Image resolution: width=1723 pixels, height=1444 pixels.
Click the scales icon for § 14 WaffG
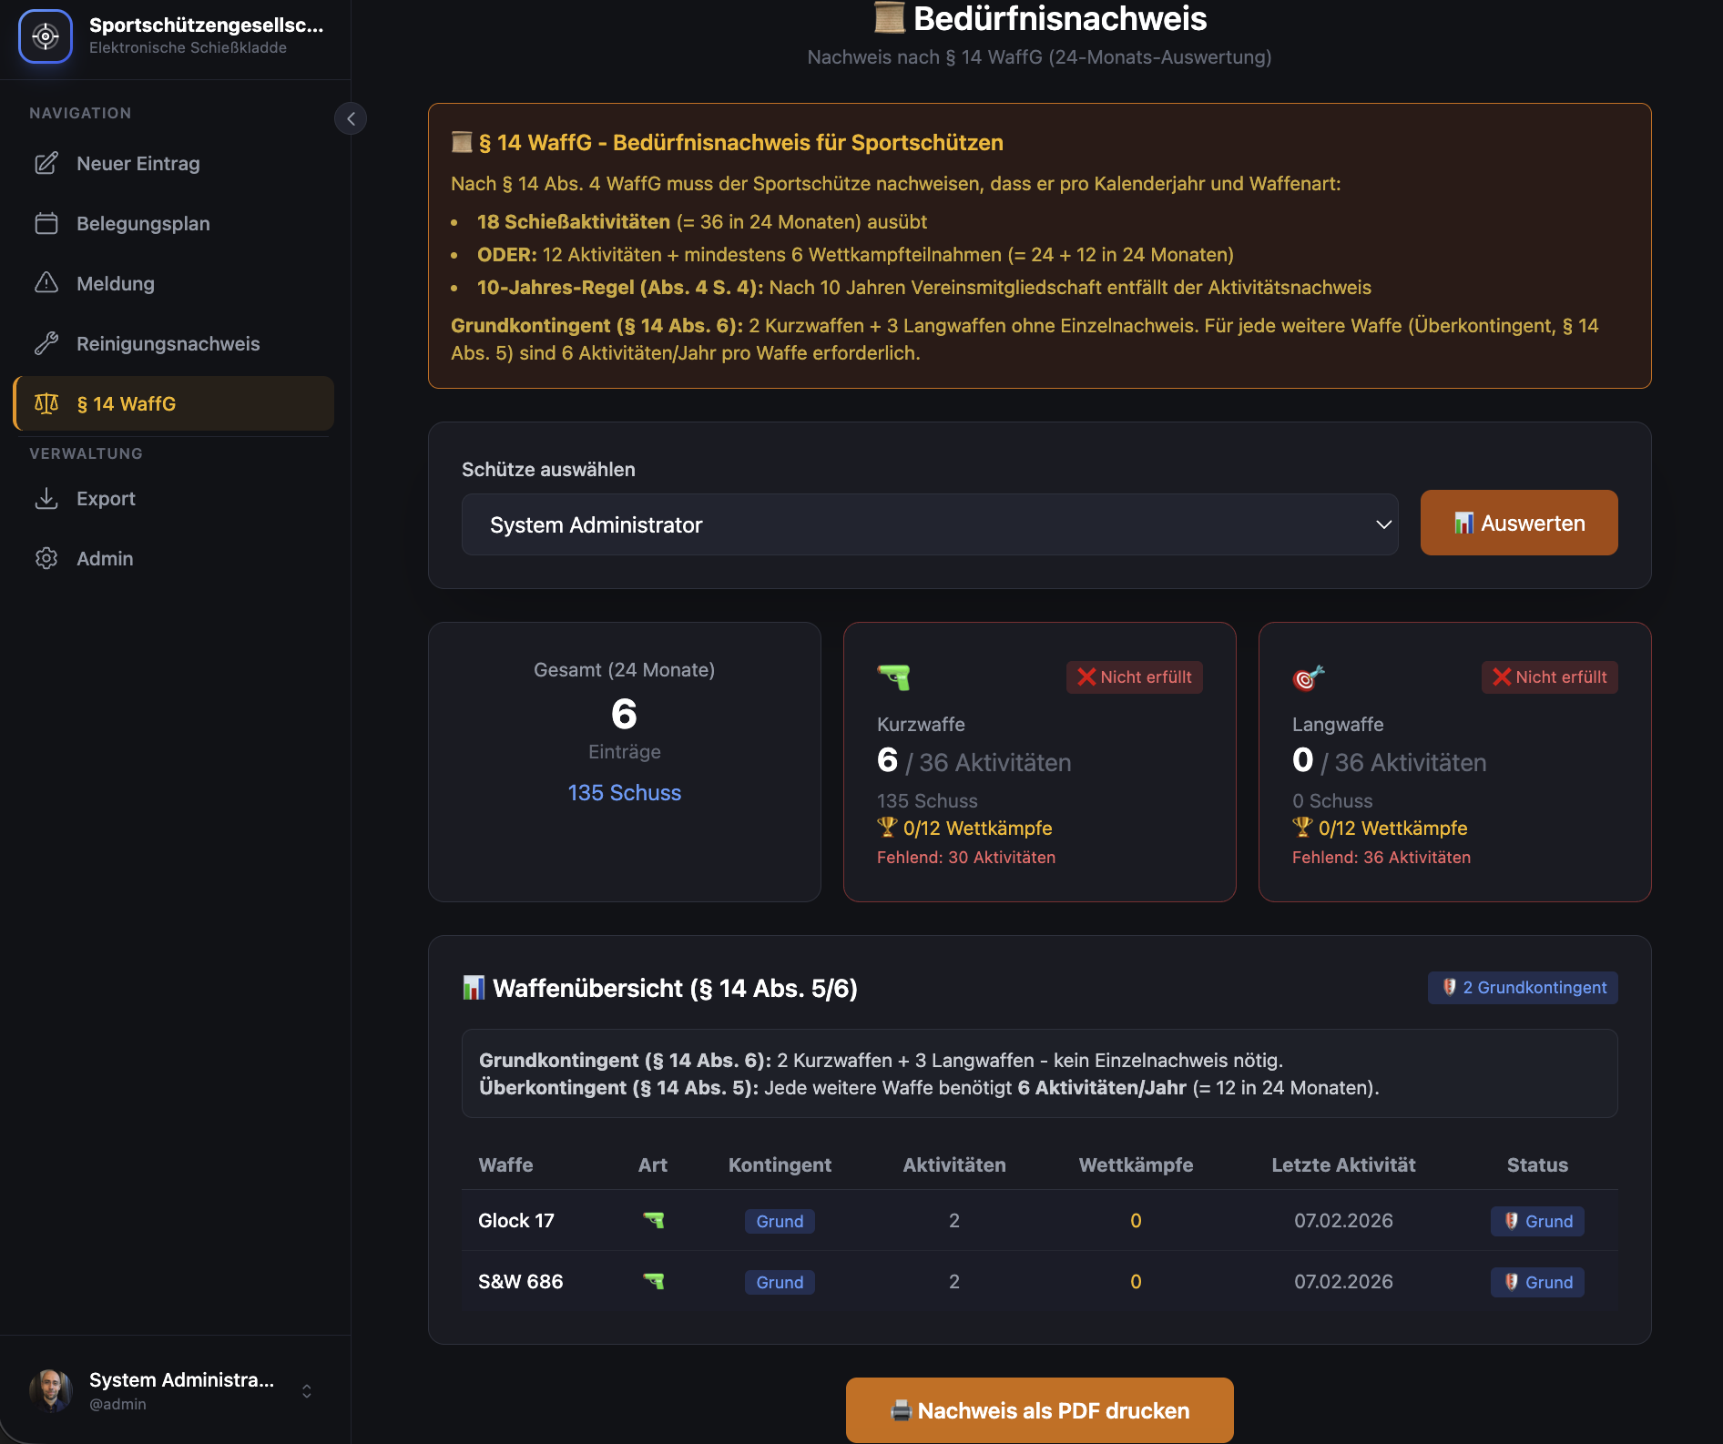[x=46, y=404]
